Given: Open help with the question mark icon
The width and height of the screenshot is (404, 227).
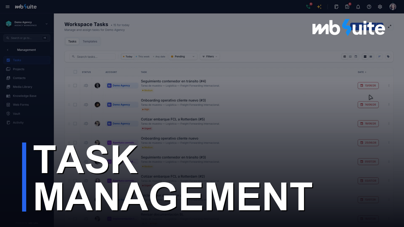Looking at the screenshot, I should coord(369,7).
